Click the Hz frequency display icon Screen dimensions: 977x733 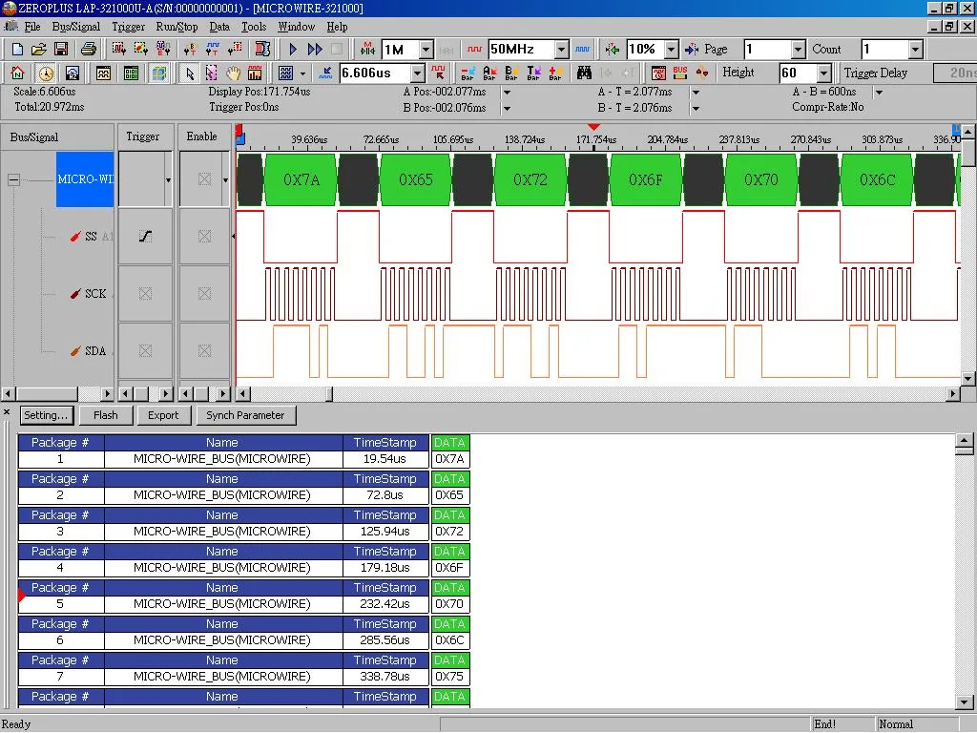(x=73, y=73)
